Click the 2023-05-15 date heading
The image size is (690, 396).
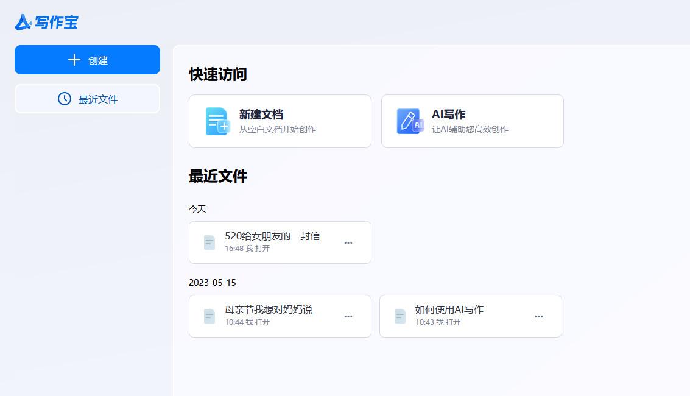tap(212, 283)
